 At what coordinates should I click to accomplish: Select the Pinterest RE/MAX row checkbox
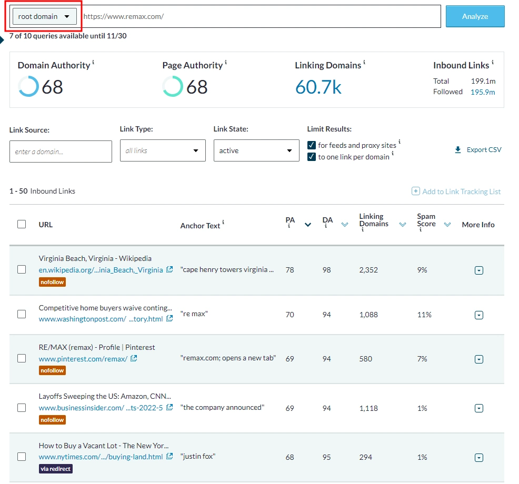22,358
